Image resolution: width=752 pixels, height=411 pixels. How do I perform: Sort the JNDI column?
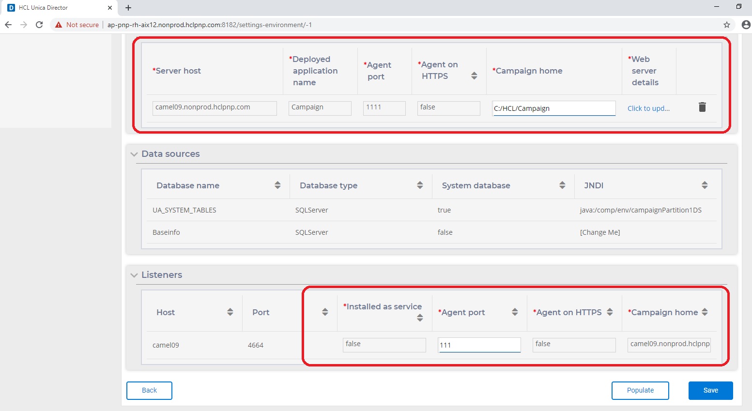705,184
